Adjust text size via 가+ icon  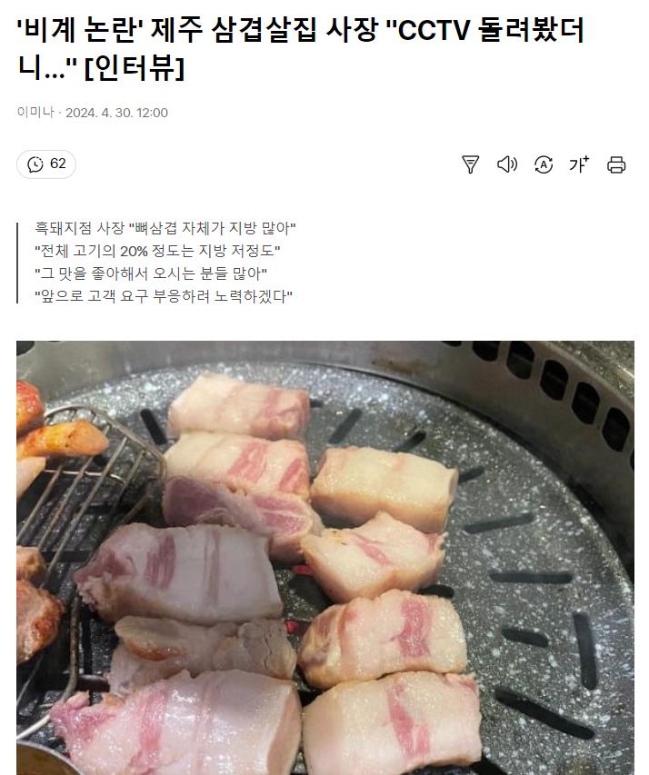(x=579, y=164)
